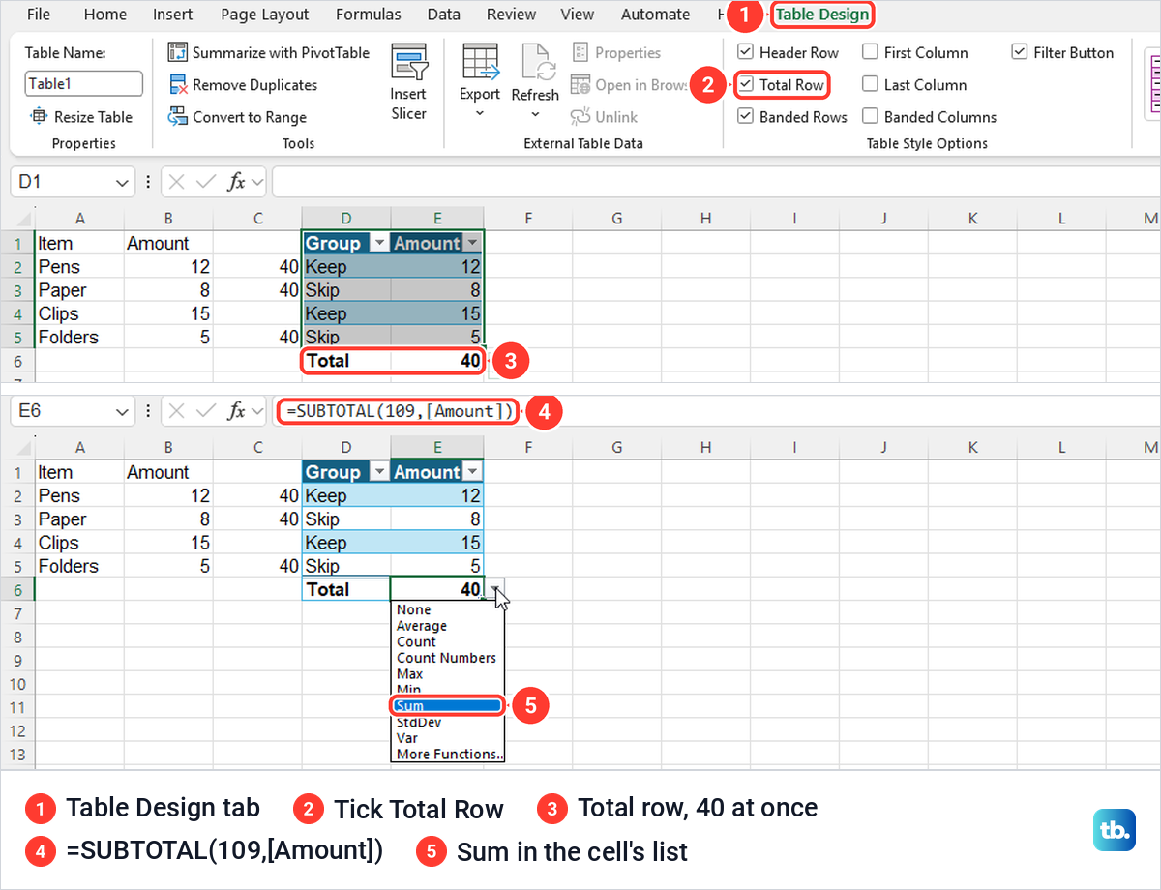Choose Count Numbers in the function list
Viewport: 1161px width, 890px height.
click(x=447, y=658)
